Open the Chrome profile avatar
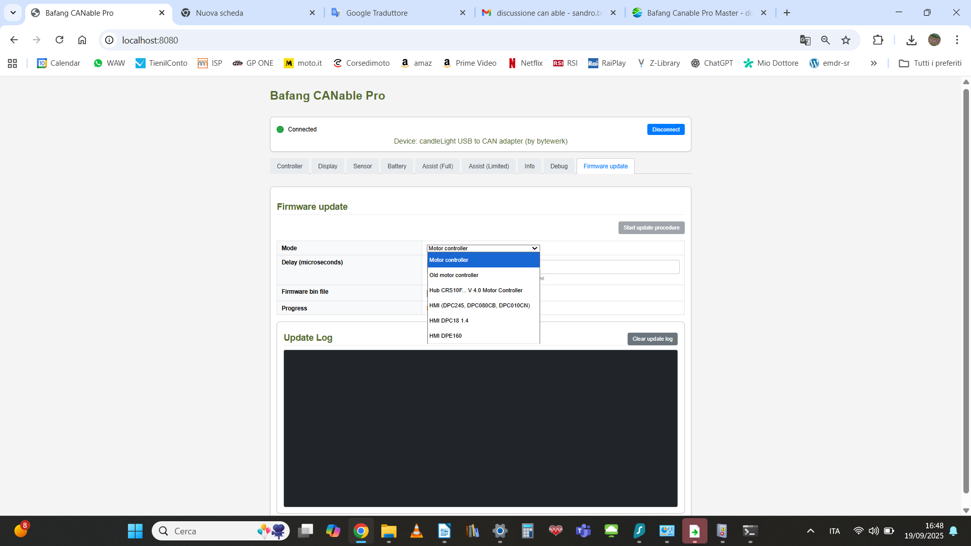The width and height of the screenshot is (971, 546). [x=934, y=40]
